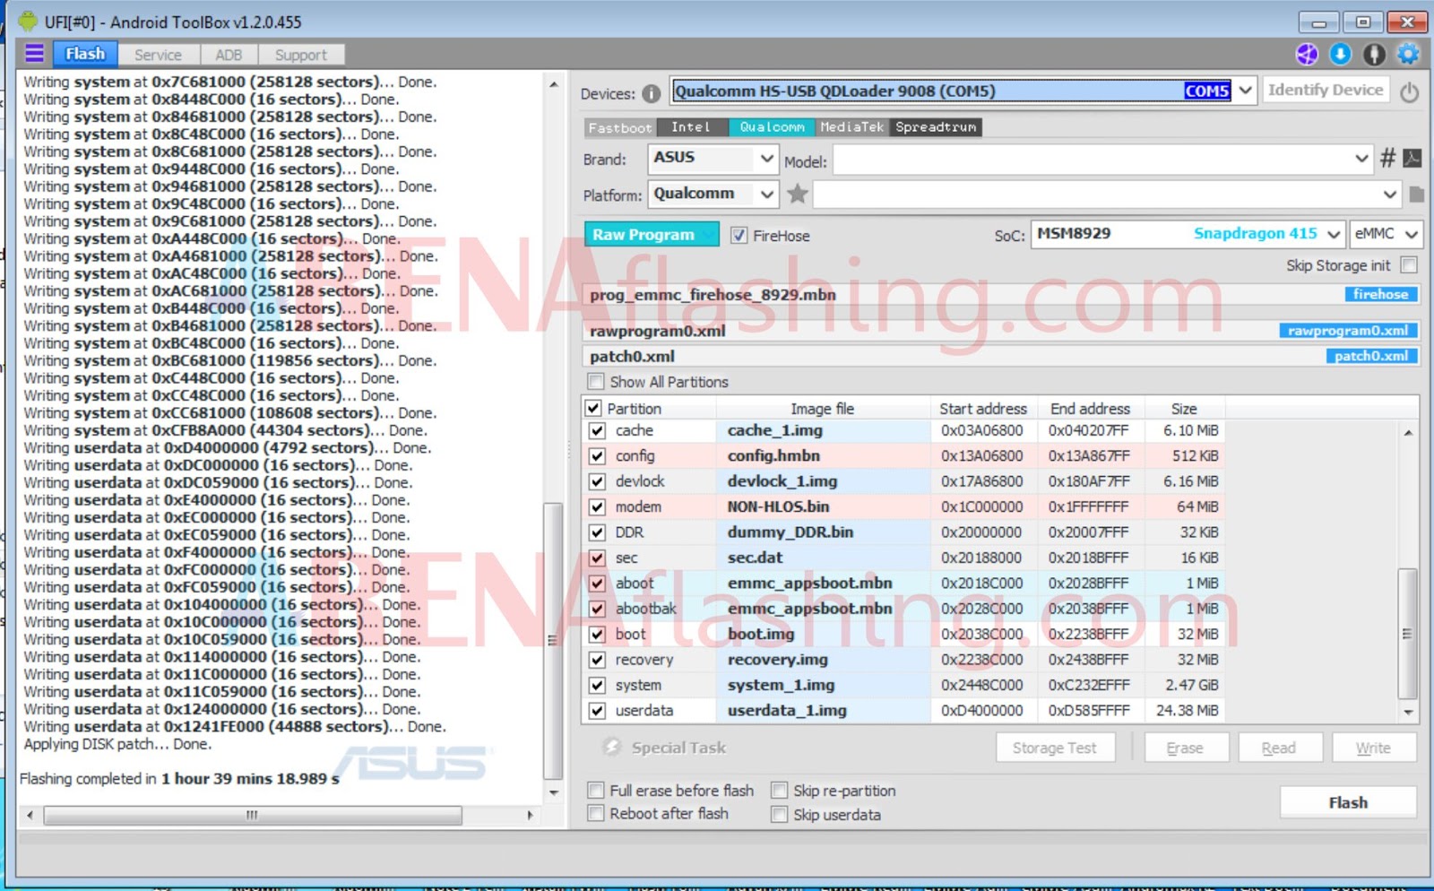The height and width of the screenshot is (891, 1434).
Task: Click the gray file icon beside firmware field
Action: click(x=1416, y=195)
